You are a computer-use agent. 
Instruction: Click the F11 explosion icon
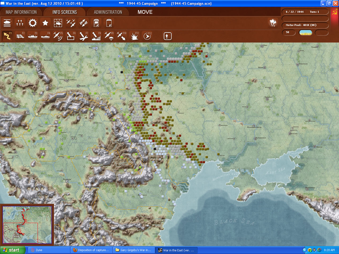coord(135,36)
